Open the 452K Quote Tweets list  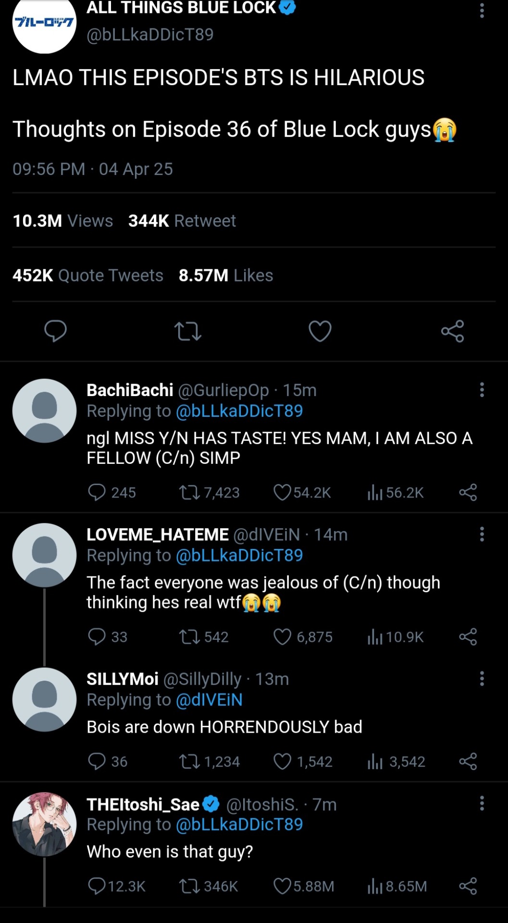point(88,275)
